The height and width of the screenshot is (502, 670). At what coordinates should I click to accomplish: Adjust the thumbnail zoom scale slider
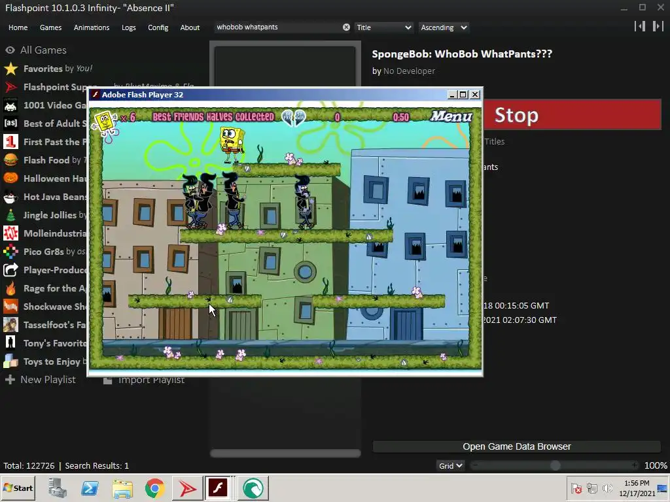[x=555, y=465]
